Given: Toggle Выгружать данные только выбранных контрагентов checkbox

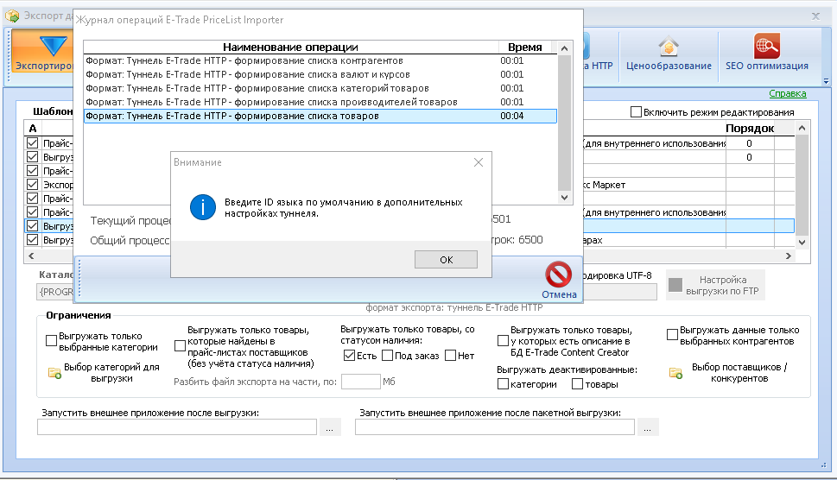Looking at the screenshot, I should click(x=672, y=335).
